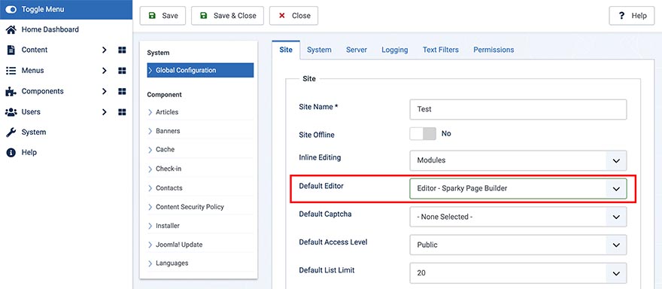Click the Users group icon in the sidebar

11,112
